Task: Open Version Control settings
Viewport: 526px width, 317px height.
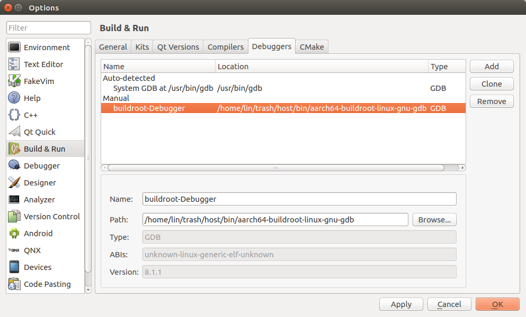Action: coord(51,216)
